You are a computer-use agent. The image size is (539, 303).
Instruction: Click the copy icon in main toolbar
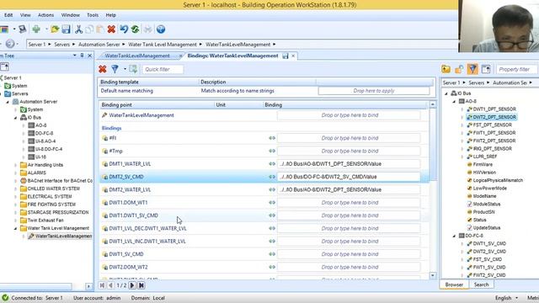pyautogui.click(x=89, y=29)
